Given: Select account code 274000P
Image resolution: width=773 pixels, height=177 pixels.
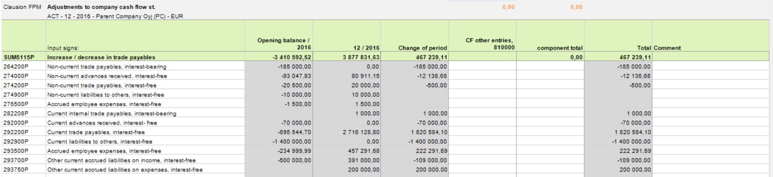Looking at the screenshot, I should [x=16, y=76].
